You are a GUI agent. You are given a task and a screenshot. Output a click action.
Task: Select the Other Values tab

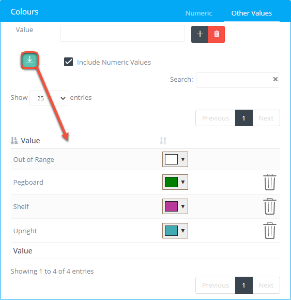[252, 13]
